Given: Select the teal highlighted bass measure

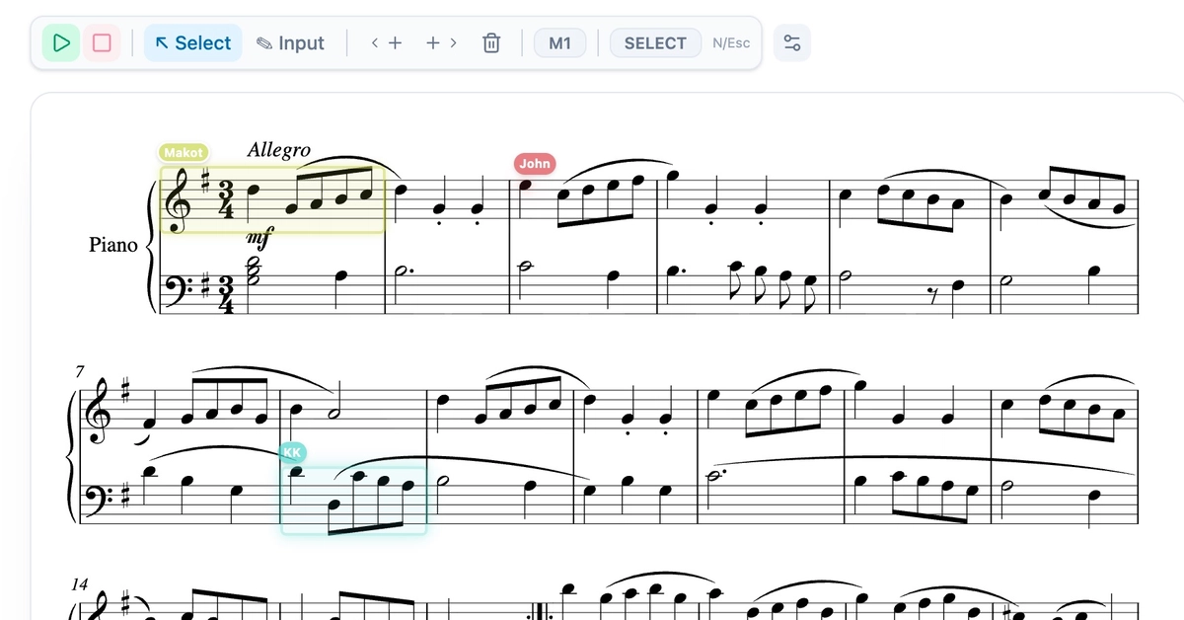Looking at the screenshot, I should [354, 501].
